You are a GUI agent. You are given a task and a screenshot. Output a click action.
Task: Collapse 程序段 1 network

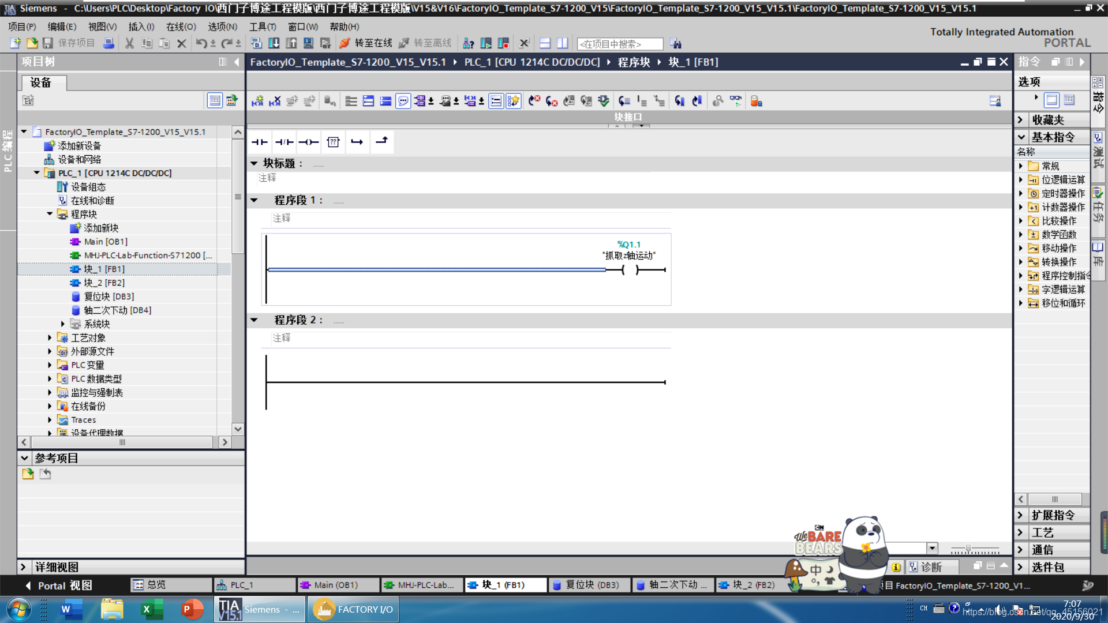tap(254, 200)
